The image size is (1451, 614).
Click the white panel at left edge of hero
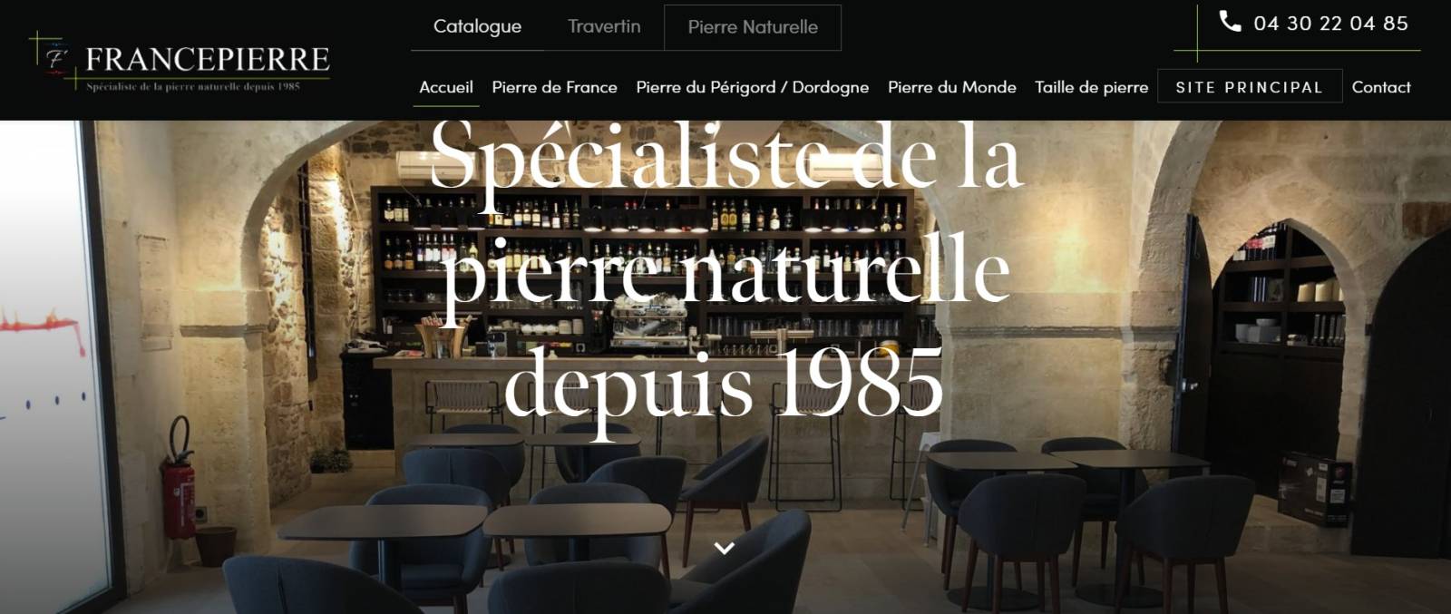click(x=47, y=363)
